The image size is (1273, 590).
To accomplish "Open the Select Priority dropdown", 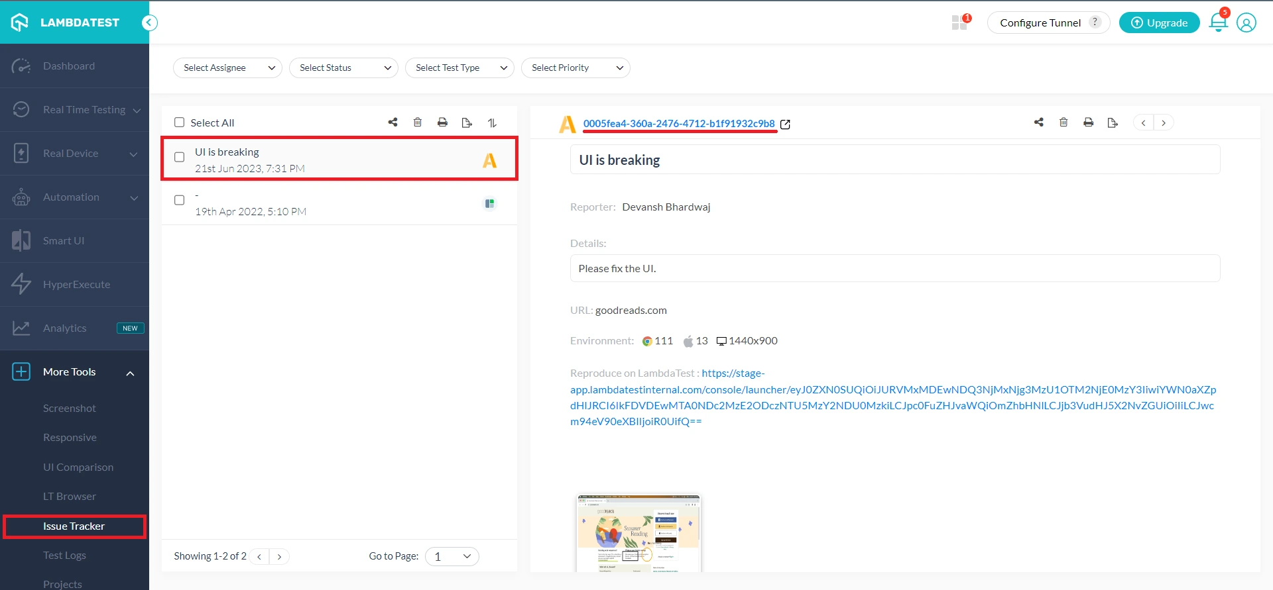I will coord(576,68).
